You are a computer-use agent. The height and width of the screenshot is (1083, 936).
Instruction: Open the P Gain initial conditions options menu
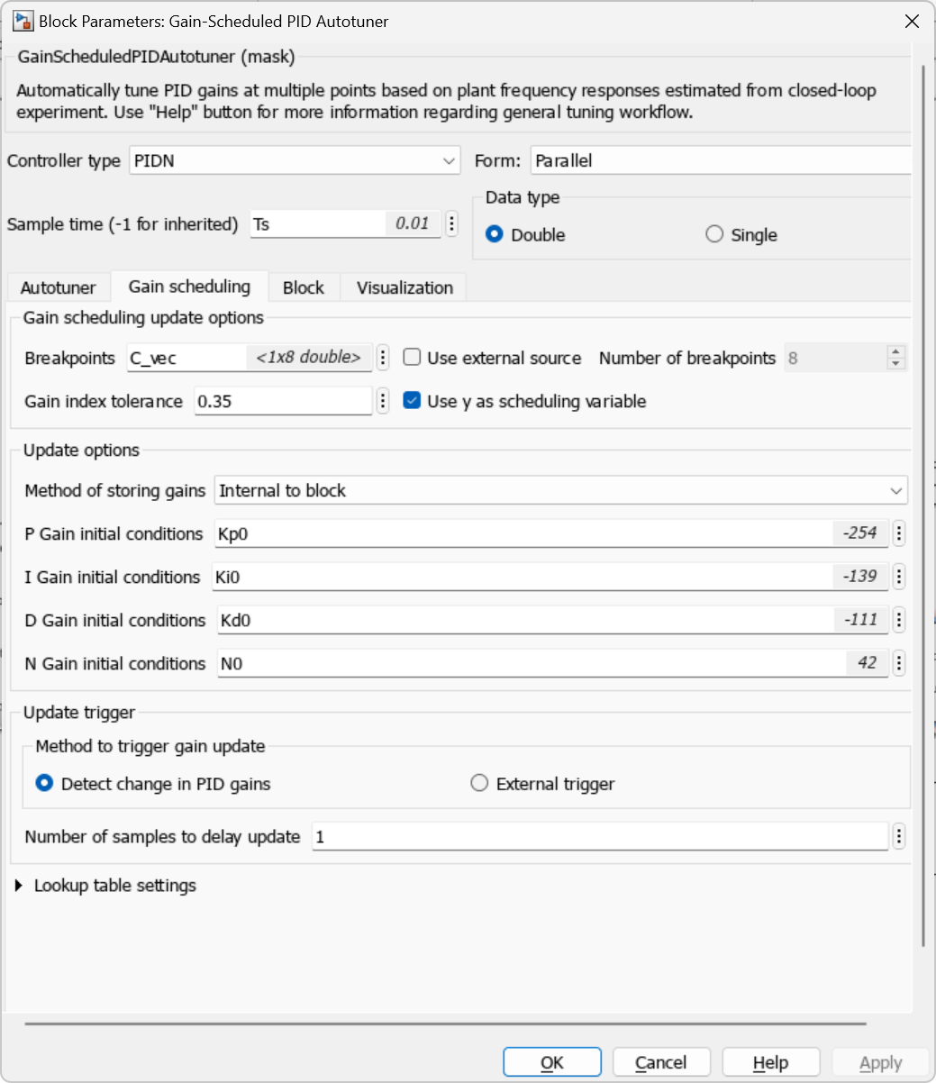898,533
